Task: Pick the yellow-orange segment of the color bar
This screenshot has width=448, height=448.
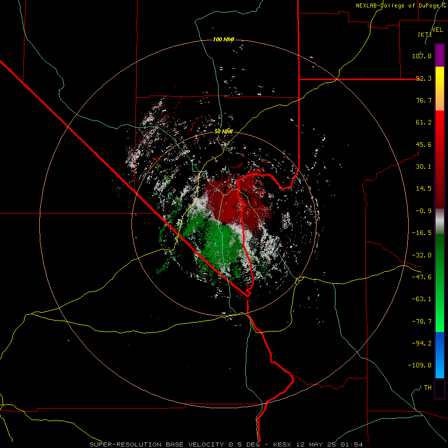Action: [x=440, y=89]
